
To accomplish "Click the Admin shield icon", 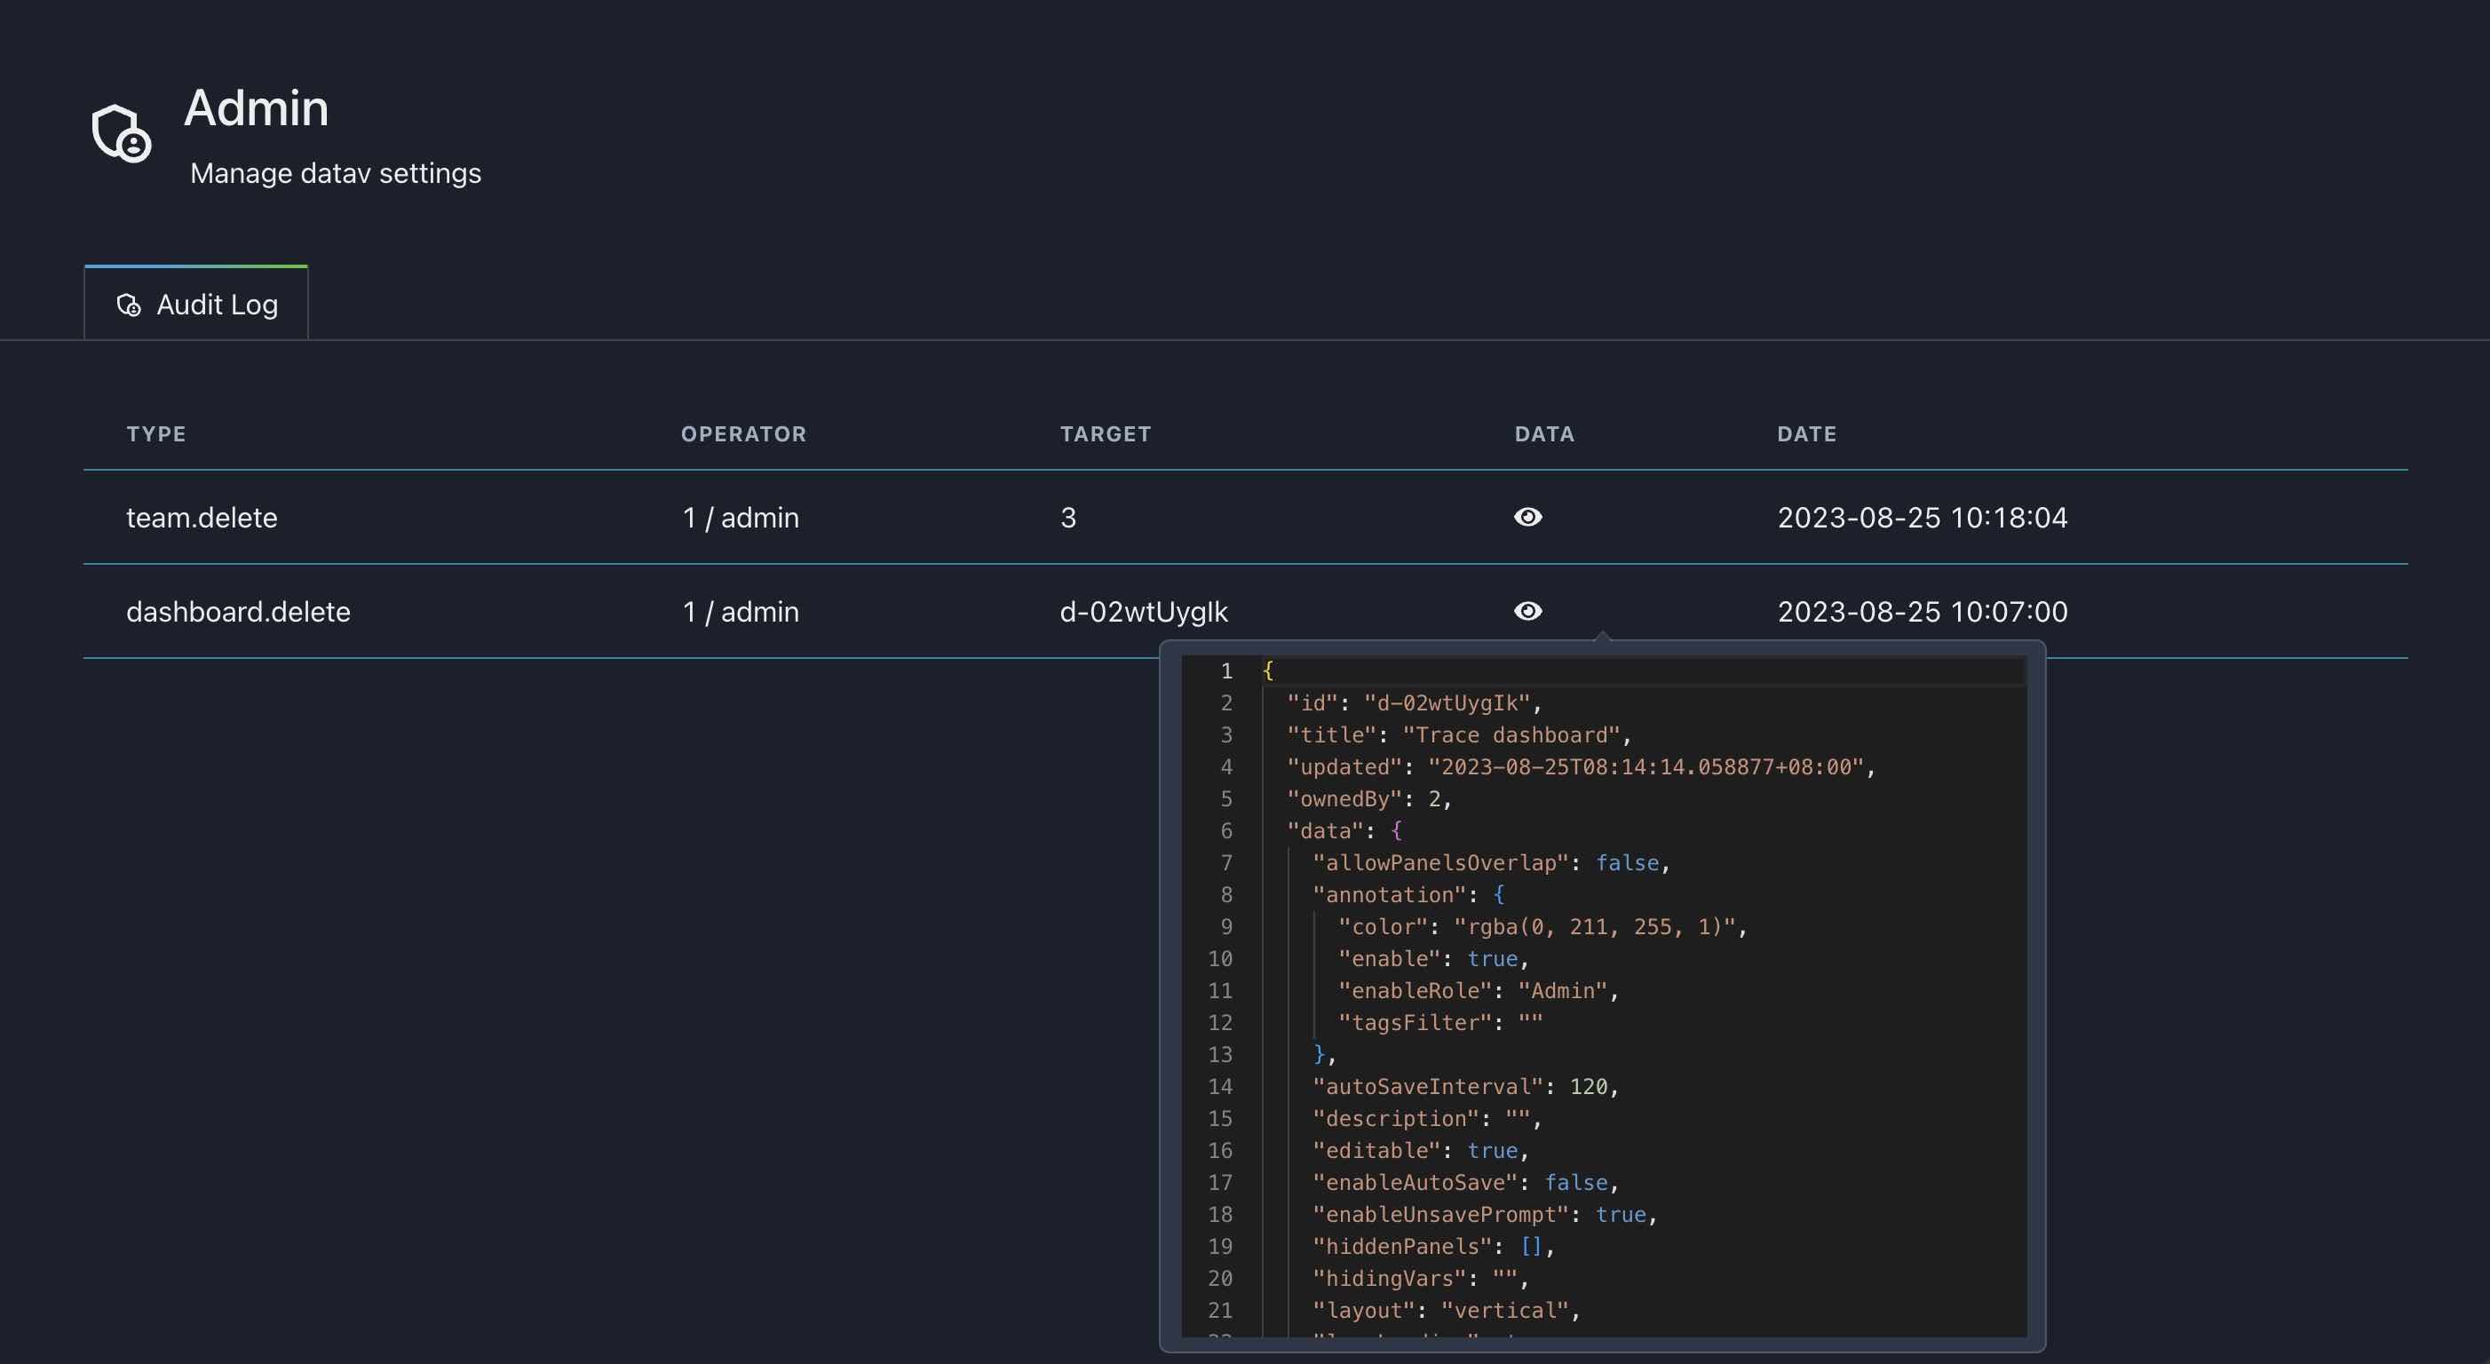I will (122, 132).
